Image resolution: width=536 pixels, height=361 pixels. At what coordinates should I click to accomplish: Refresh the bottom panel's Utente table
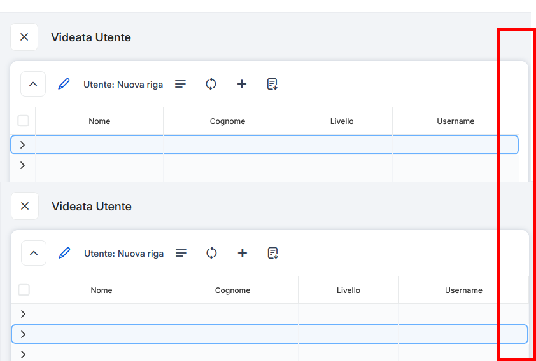point(211,253)
